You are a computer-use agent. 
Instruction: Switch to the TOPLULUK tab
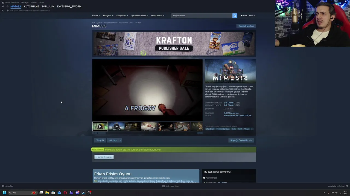pos(48,7)
